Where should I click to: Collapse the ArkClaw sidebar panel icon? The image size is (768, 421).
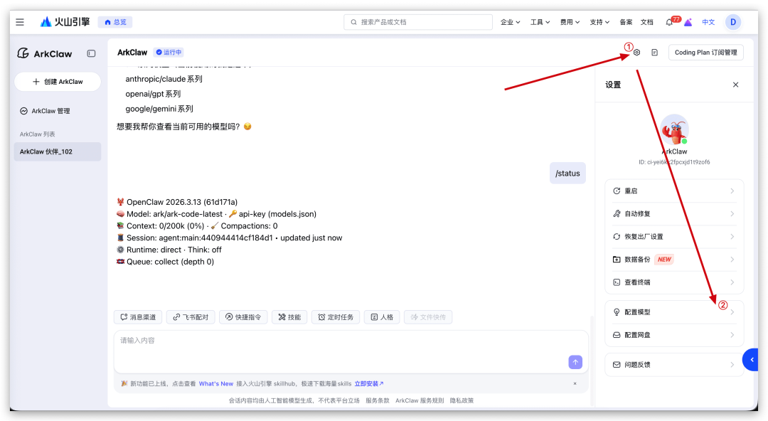tap(91, 53)
